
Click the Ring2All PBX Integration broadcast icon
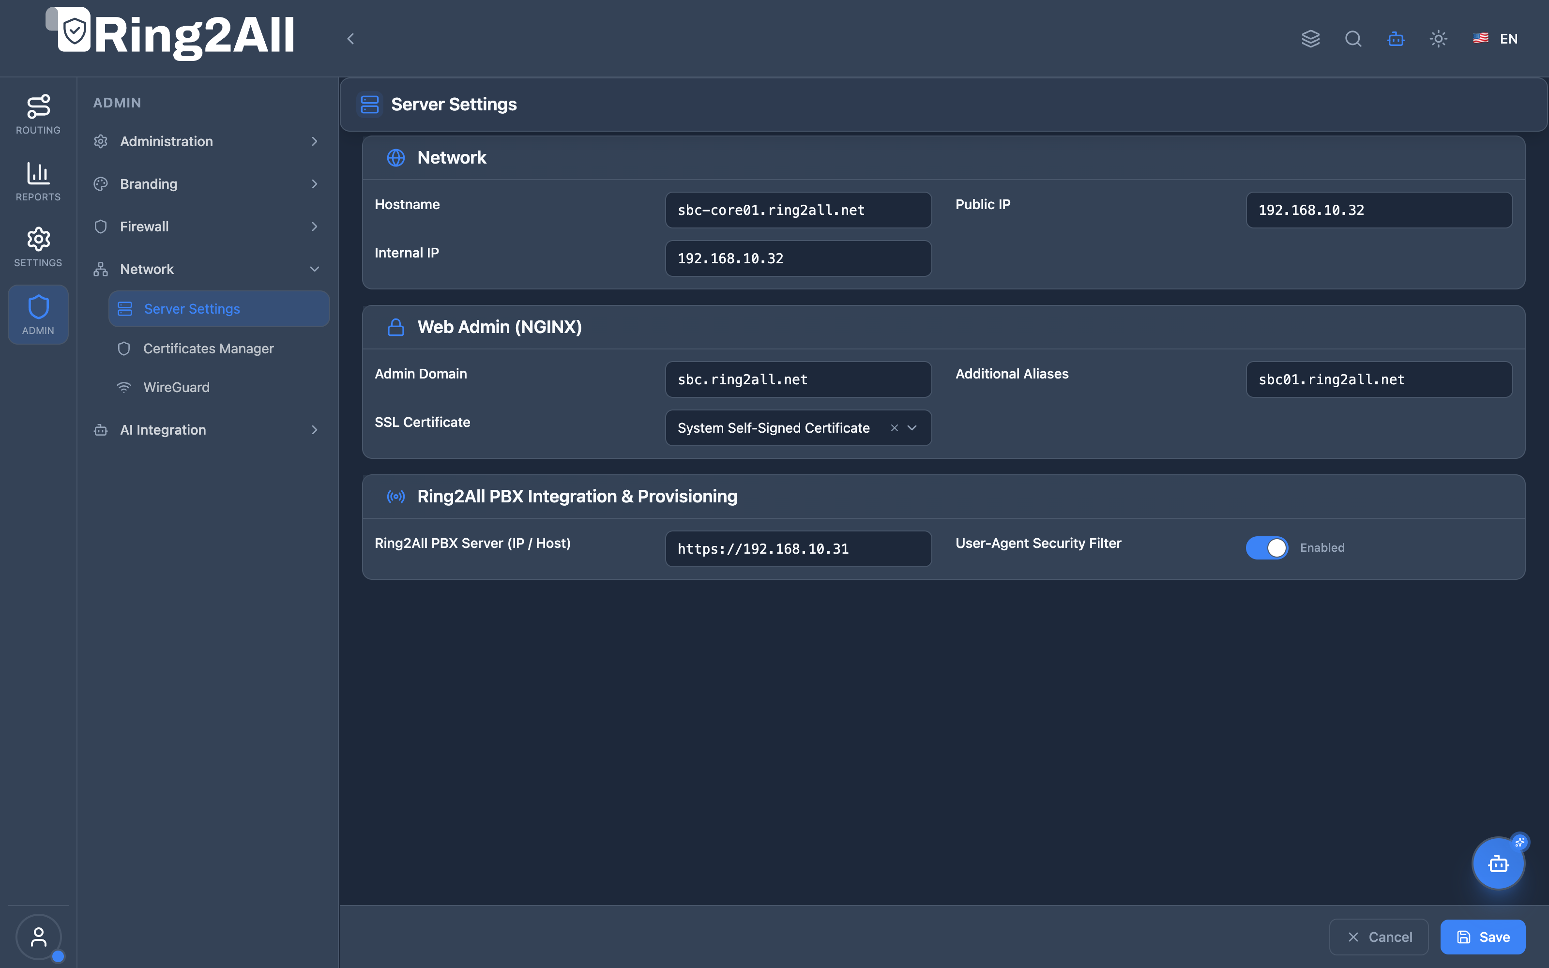[395, 496]
